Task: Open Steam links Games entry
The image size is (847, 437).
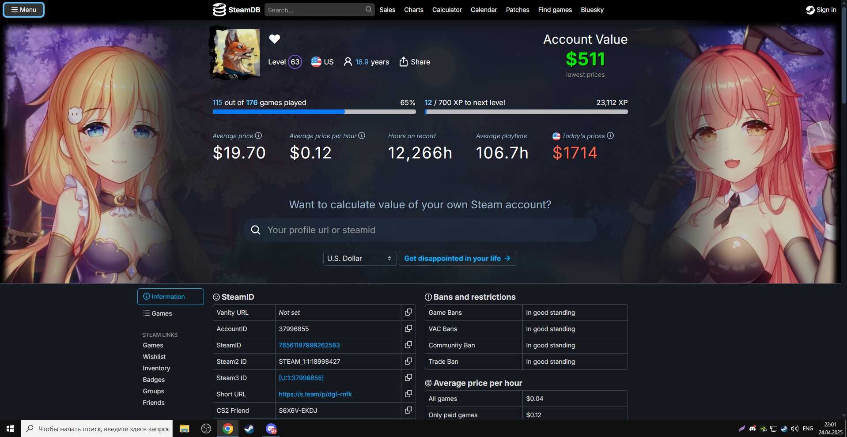Action: [153, 345]
